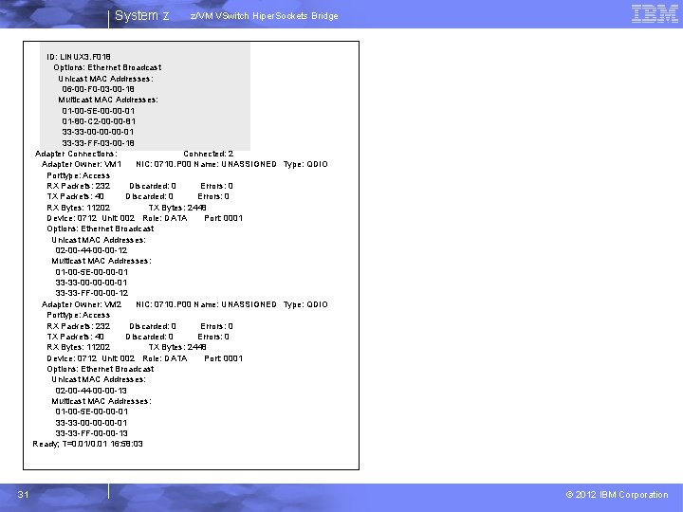Click 01-00-5E-00-00-01 in the LINUX3 block
Image resolution: width=683 pixels, height=512 pixels.
coord(98,111)
